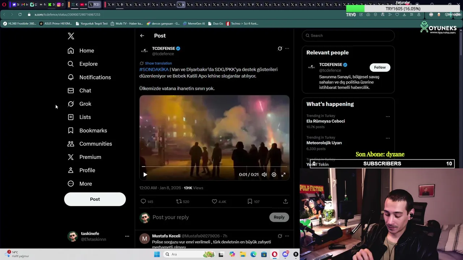The image size is (463, 260).
Task: Click the Post your reply field
Action: [x=210, y=217]
